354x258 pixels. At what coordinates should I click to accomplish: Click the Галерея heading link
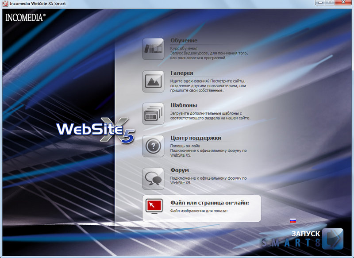(x=181, y=73)
